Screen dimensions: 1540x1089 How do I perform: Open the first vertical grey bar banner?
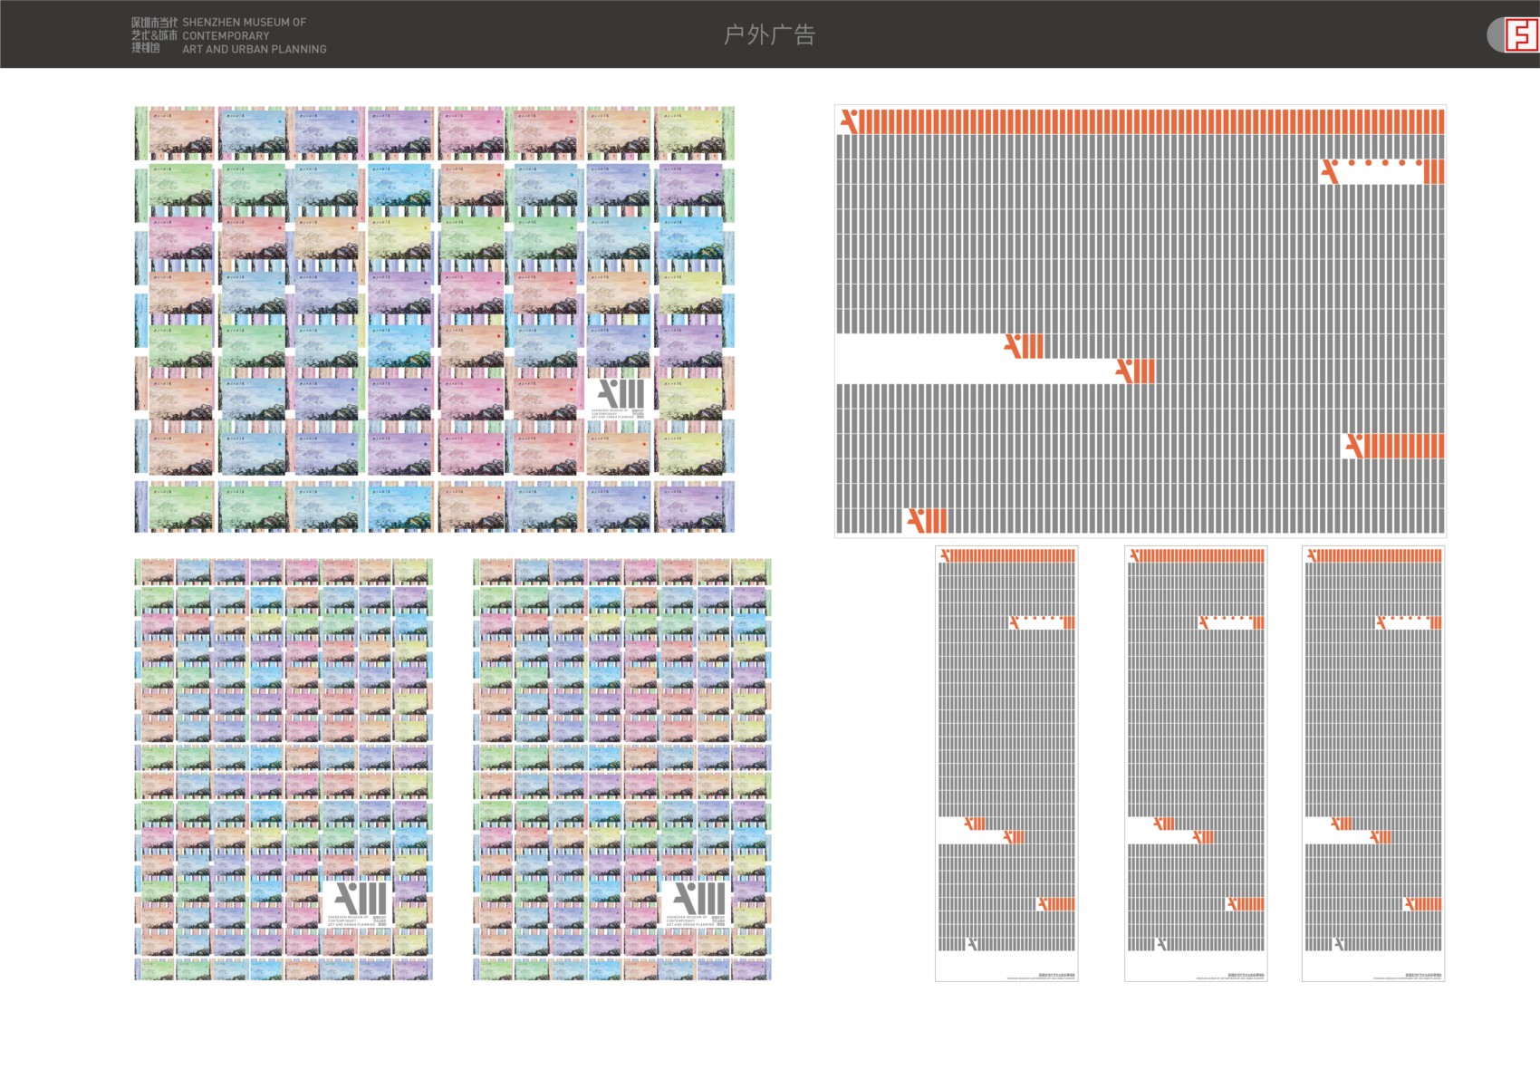click(x=1006, y=764)
